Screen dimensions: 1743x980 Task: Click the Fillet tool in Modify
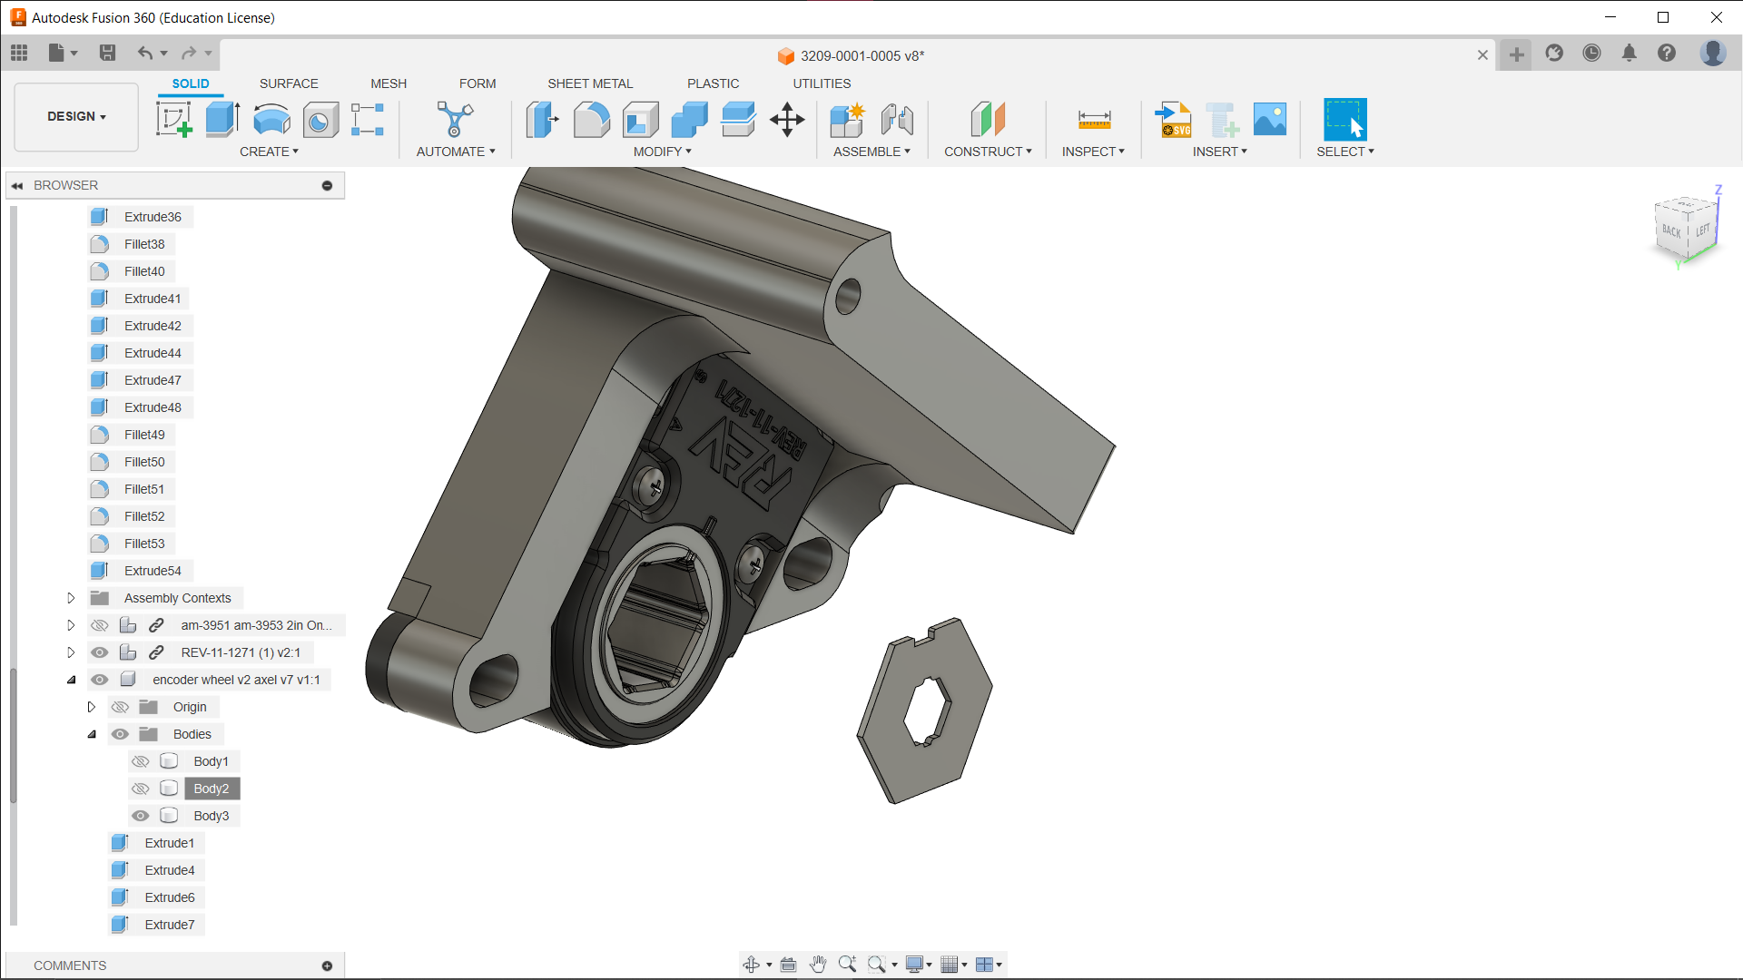(x=591, y=119)
